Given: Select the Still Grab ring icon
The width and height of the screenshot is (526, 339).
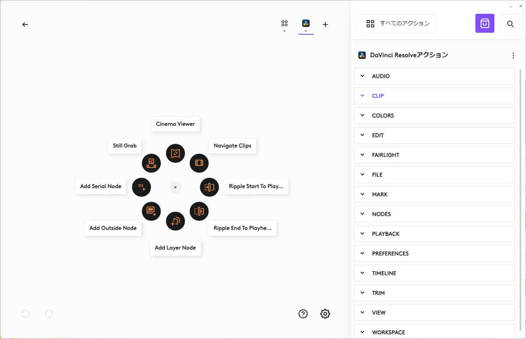Looking at the screenshot, I should click(x=151, y=163).
